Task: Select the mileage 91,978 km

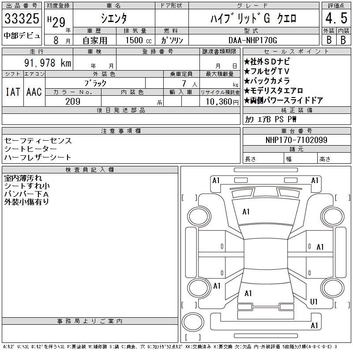Action: [x=48, y=63]
